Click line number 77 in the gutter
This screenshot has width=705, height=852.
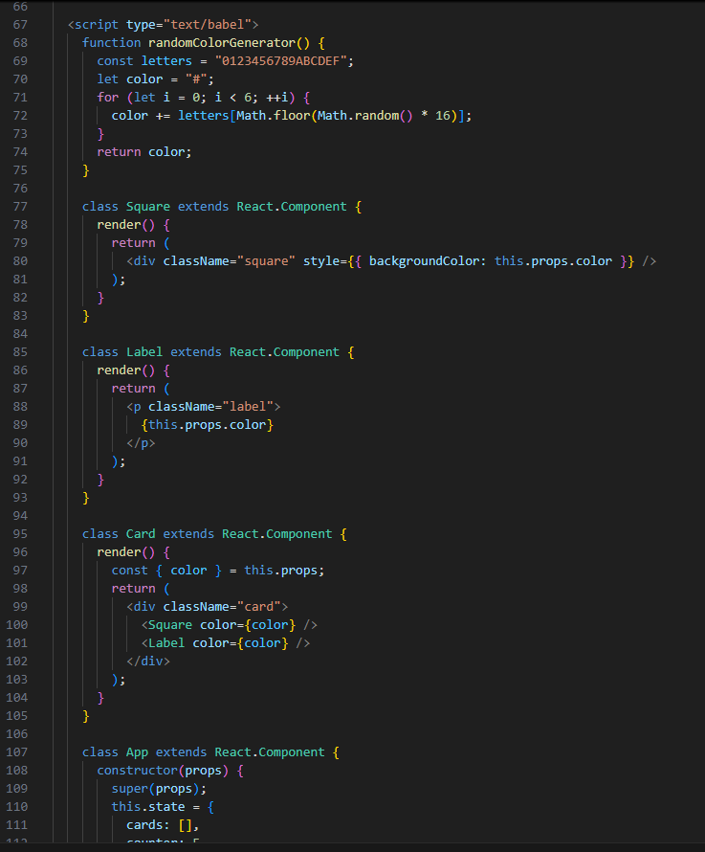20,207
